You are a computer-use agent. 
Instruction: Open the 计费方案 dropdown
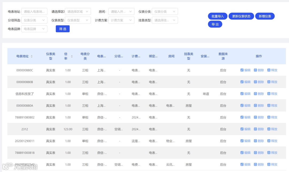tap(121, 20)
